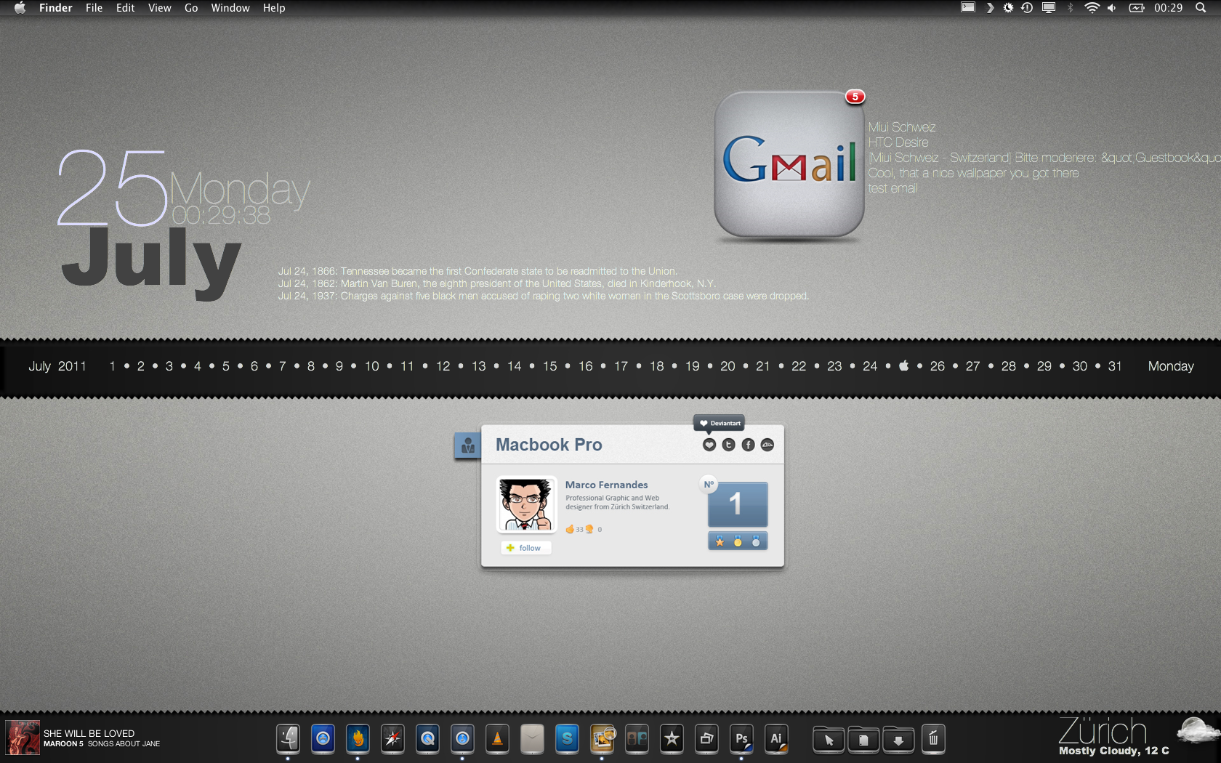This screenshot has height=763, width=1221.
Task: Click the number 1 rank tile
Action: tap(738, 504)
